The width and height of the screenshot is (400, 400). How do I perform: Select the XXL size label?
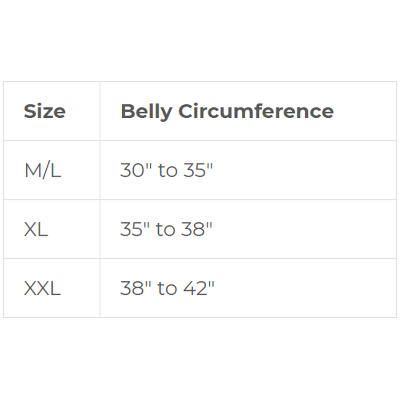(x=42, y=288)
